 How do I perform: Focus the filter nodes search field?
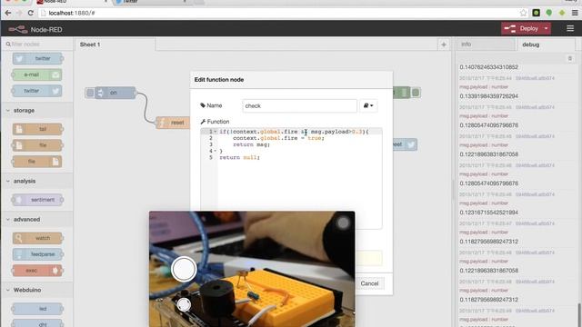[37, 45]
